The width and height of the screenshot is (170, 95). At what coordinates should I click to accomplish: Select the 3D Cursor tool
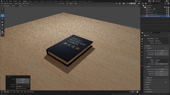(x=2, y=12)
